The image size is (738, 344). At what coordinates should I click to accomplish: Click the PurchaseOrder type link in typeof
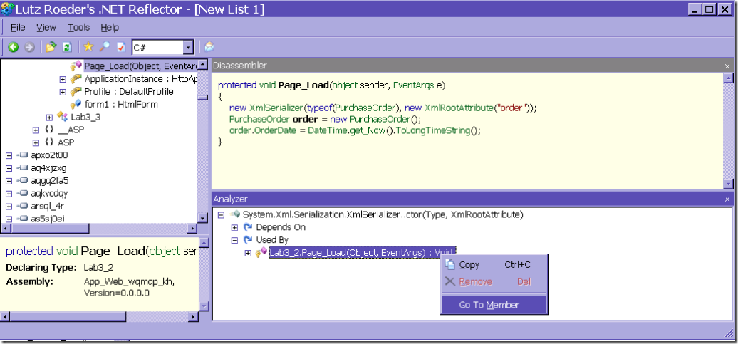tap(365, 108)
